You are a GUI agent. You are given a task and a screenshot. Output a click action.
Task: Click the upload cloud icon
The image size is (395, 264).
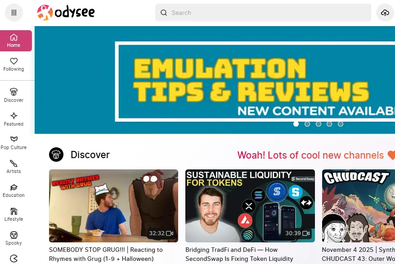pos(385,13)
